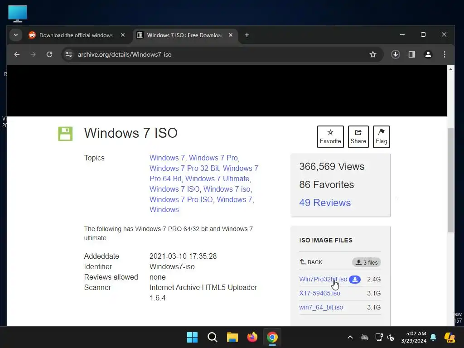The width and height of the screenshot is (464, 348).
Task: Click the PRE colored taskbar corner icon
Action: (449, 337)
